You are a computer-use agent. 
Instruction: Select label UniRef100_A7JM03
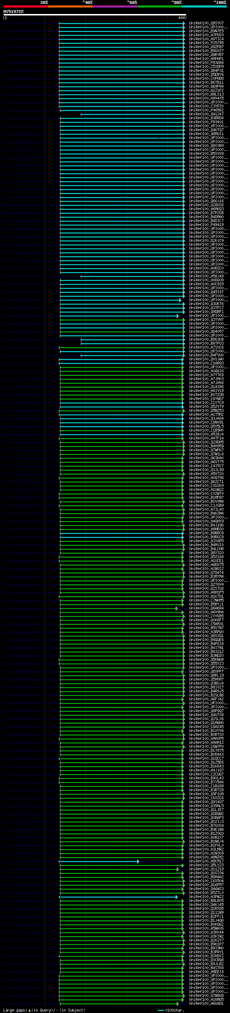[x=206, y=379]
